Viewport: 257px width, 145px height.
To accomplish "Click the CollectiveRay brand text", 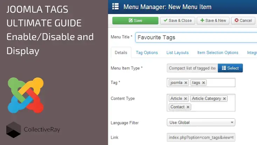I will coord(42,130).
